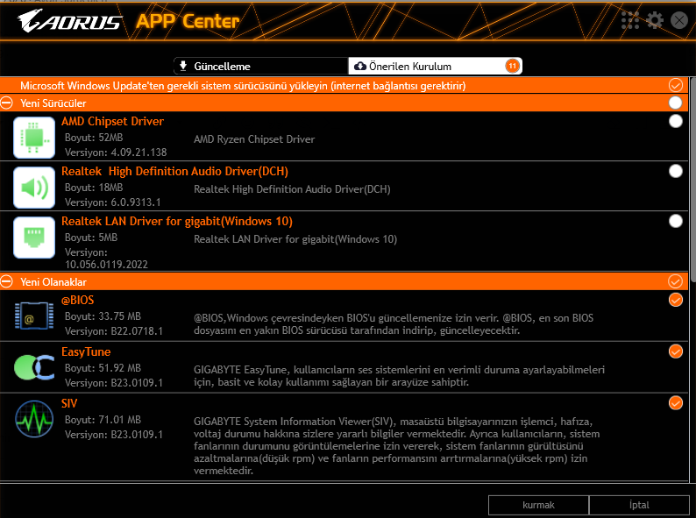Screen dimensions: 696x518
Task: Uncheck the SIV utility
Action: pos(676,403)
